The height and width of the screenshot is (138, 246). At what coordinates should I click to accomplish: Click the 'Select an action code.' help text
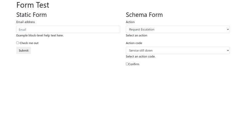click(141, 57)
